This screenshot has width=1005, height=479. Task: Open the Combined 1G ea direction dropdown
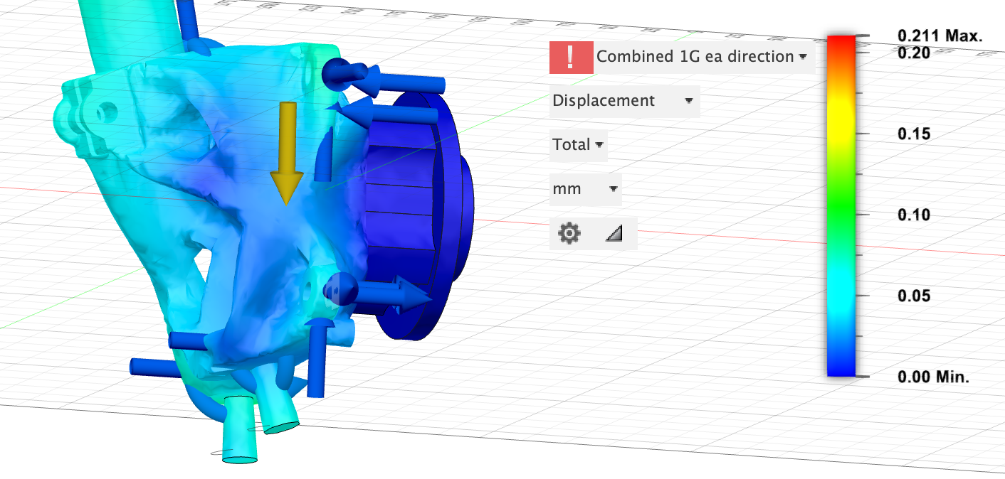click(x=702, y=57)
